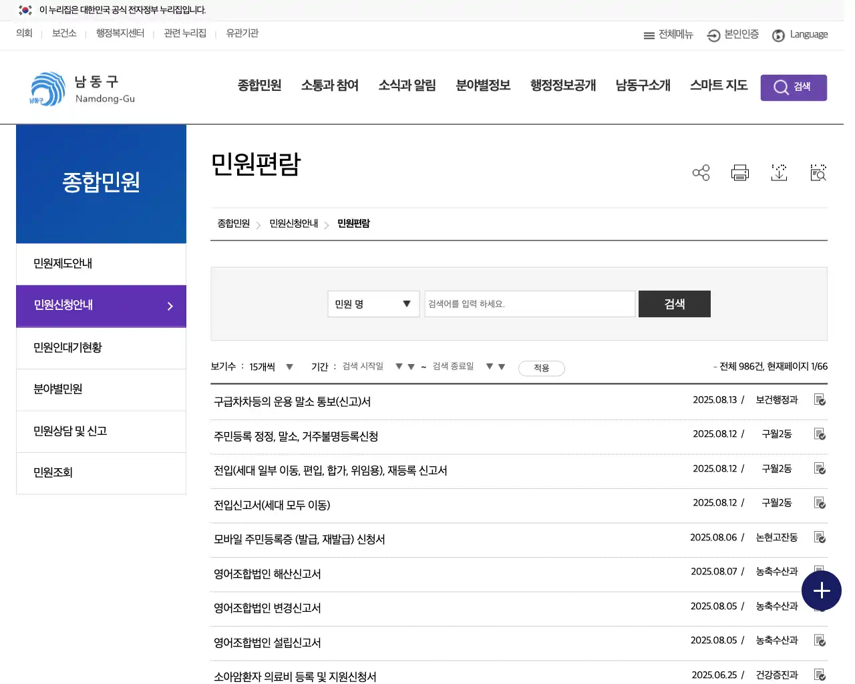
Task: Click the search keyword input field
Action: pyautogui.click(x=529, y=303)
